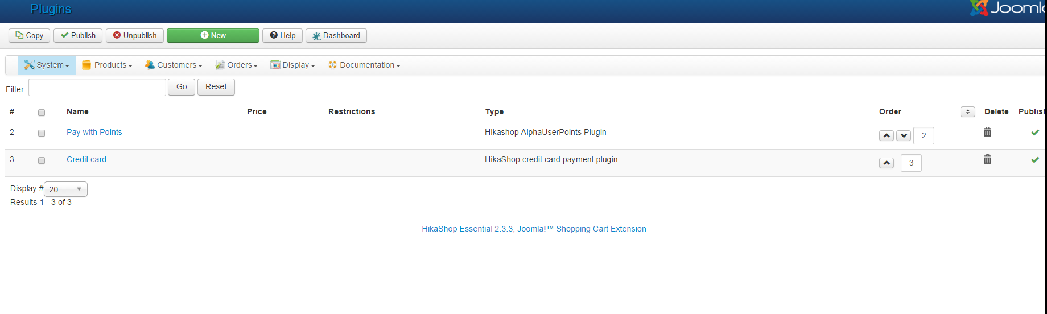Click the Joomla logo

coord(1008,8)
